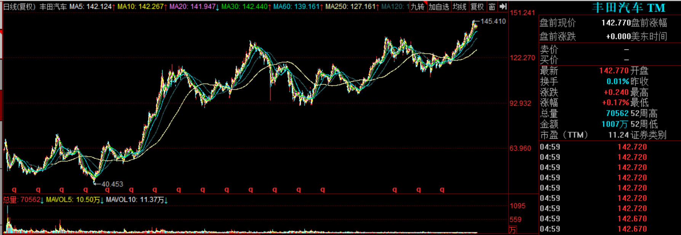
Task: Click the 美东时间 label
Action: point(649,36)
